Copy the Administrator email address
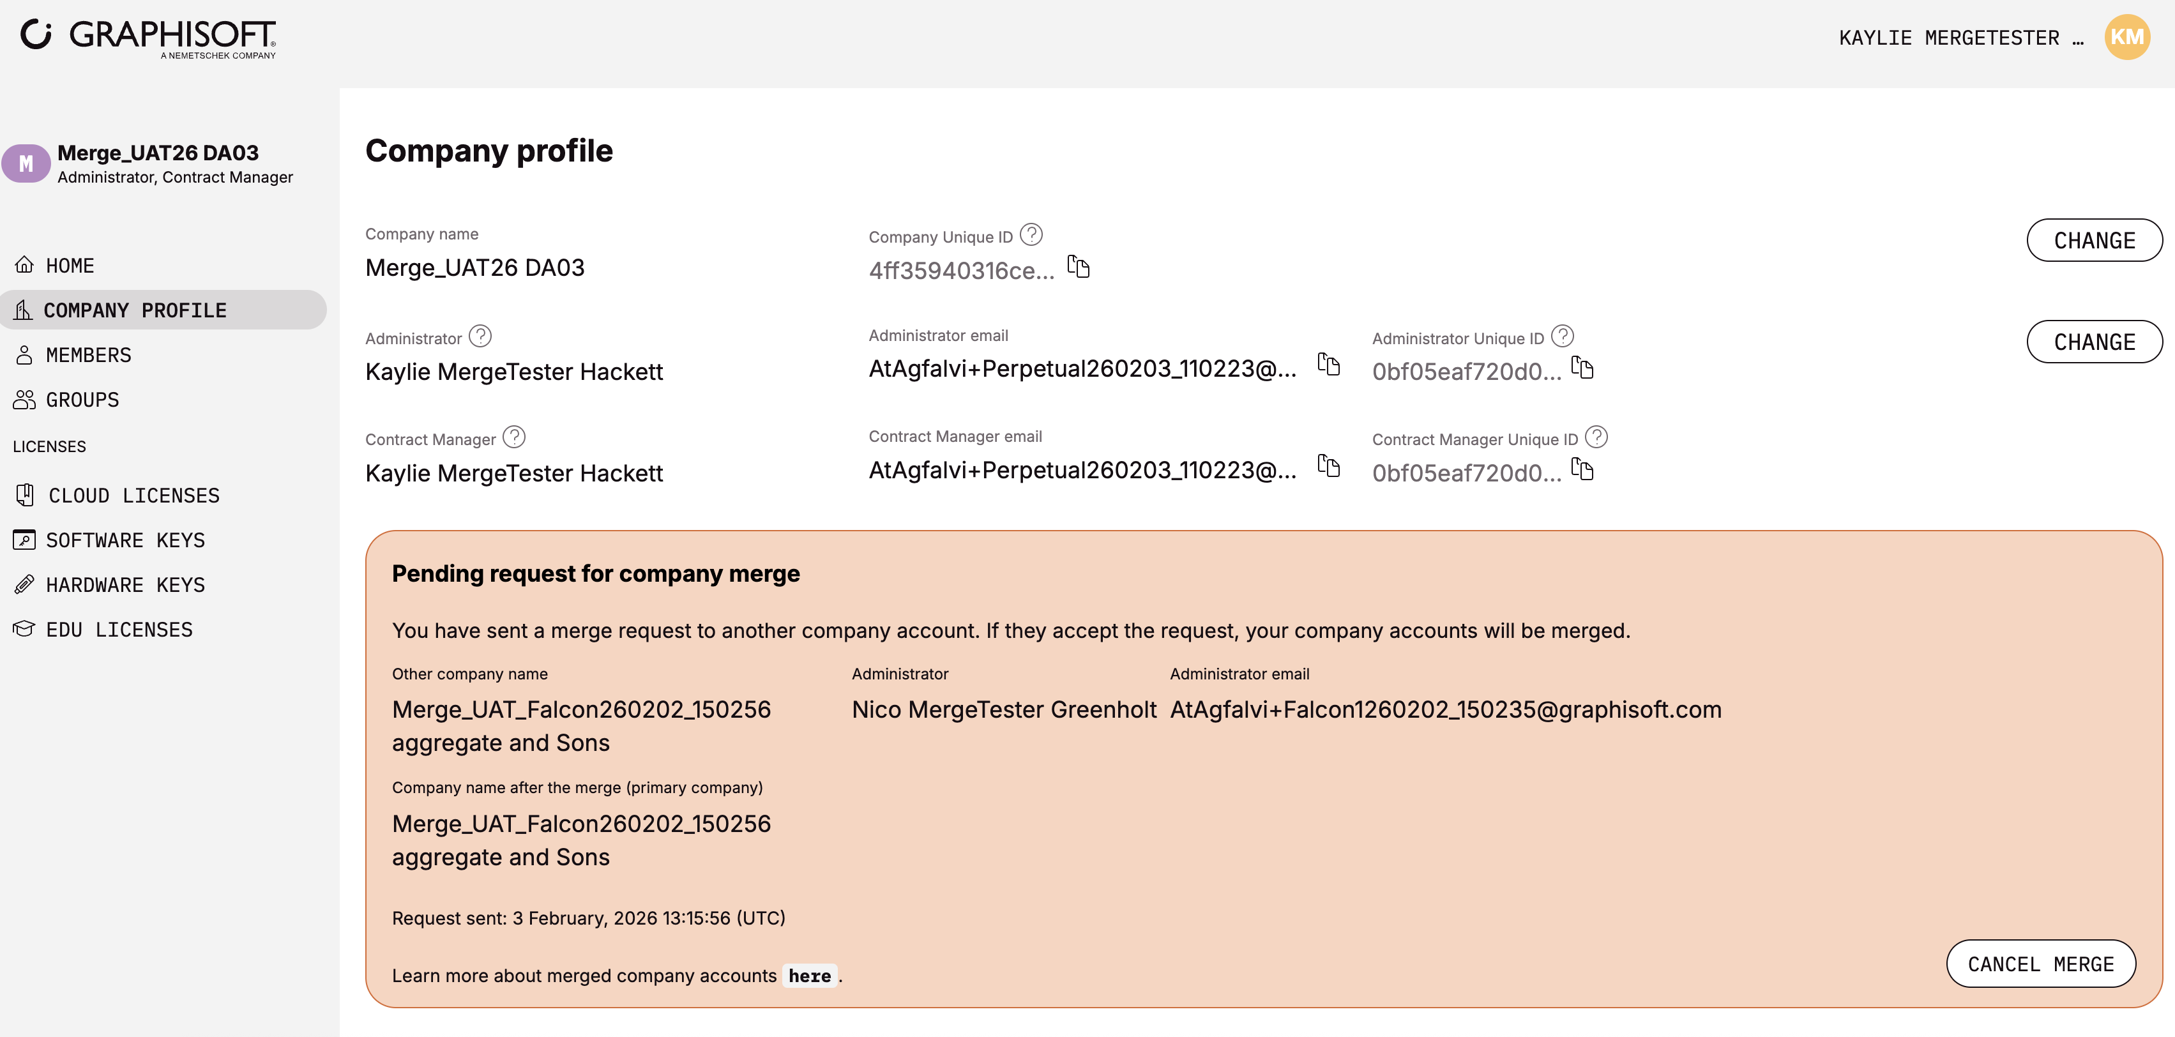 (1329, 365)
